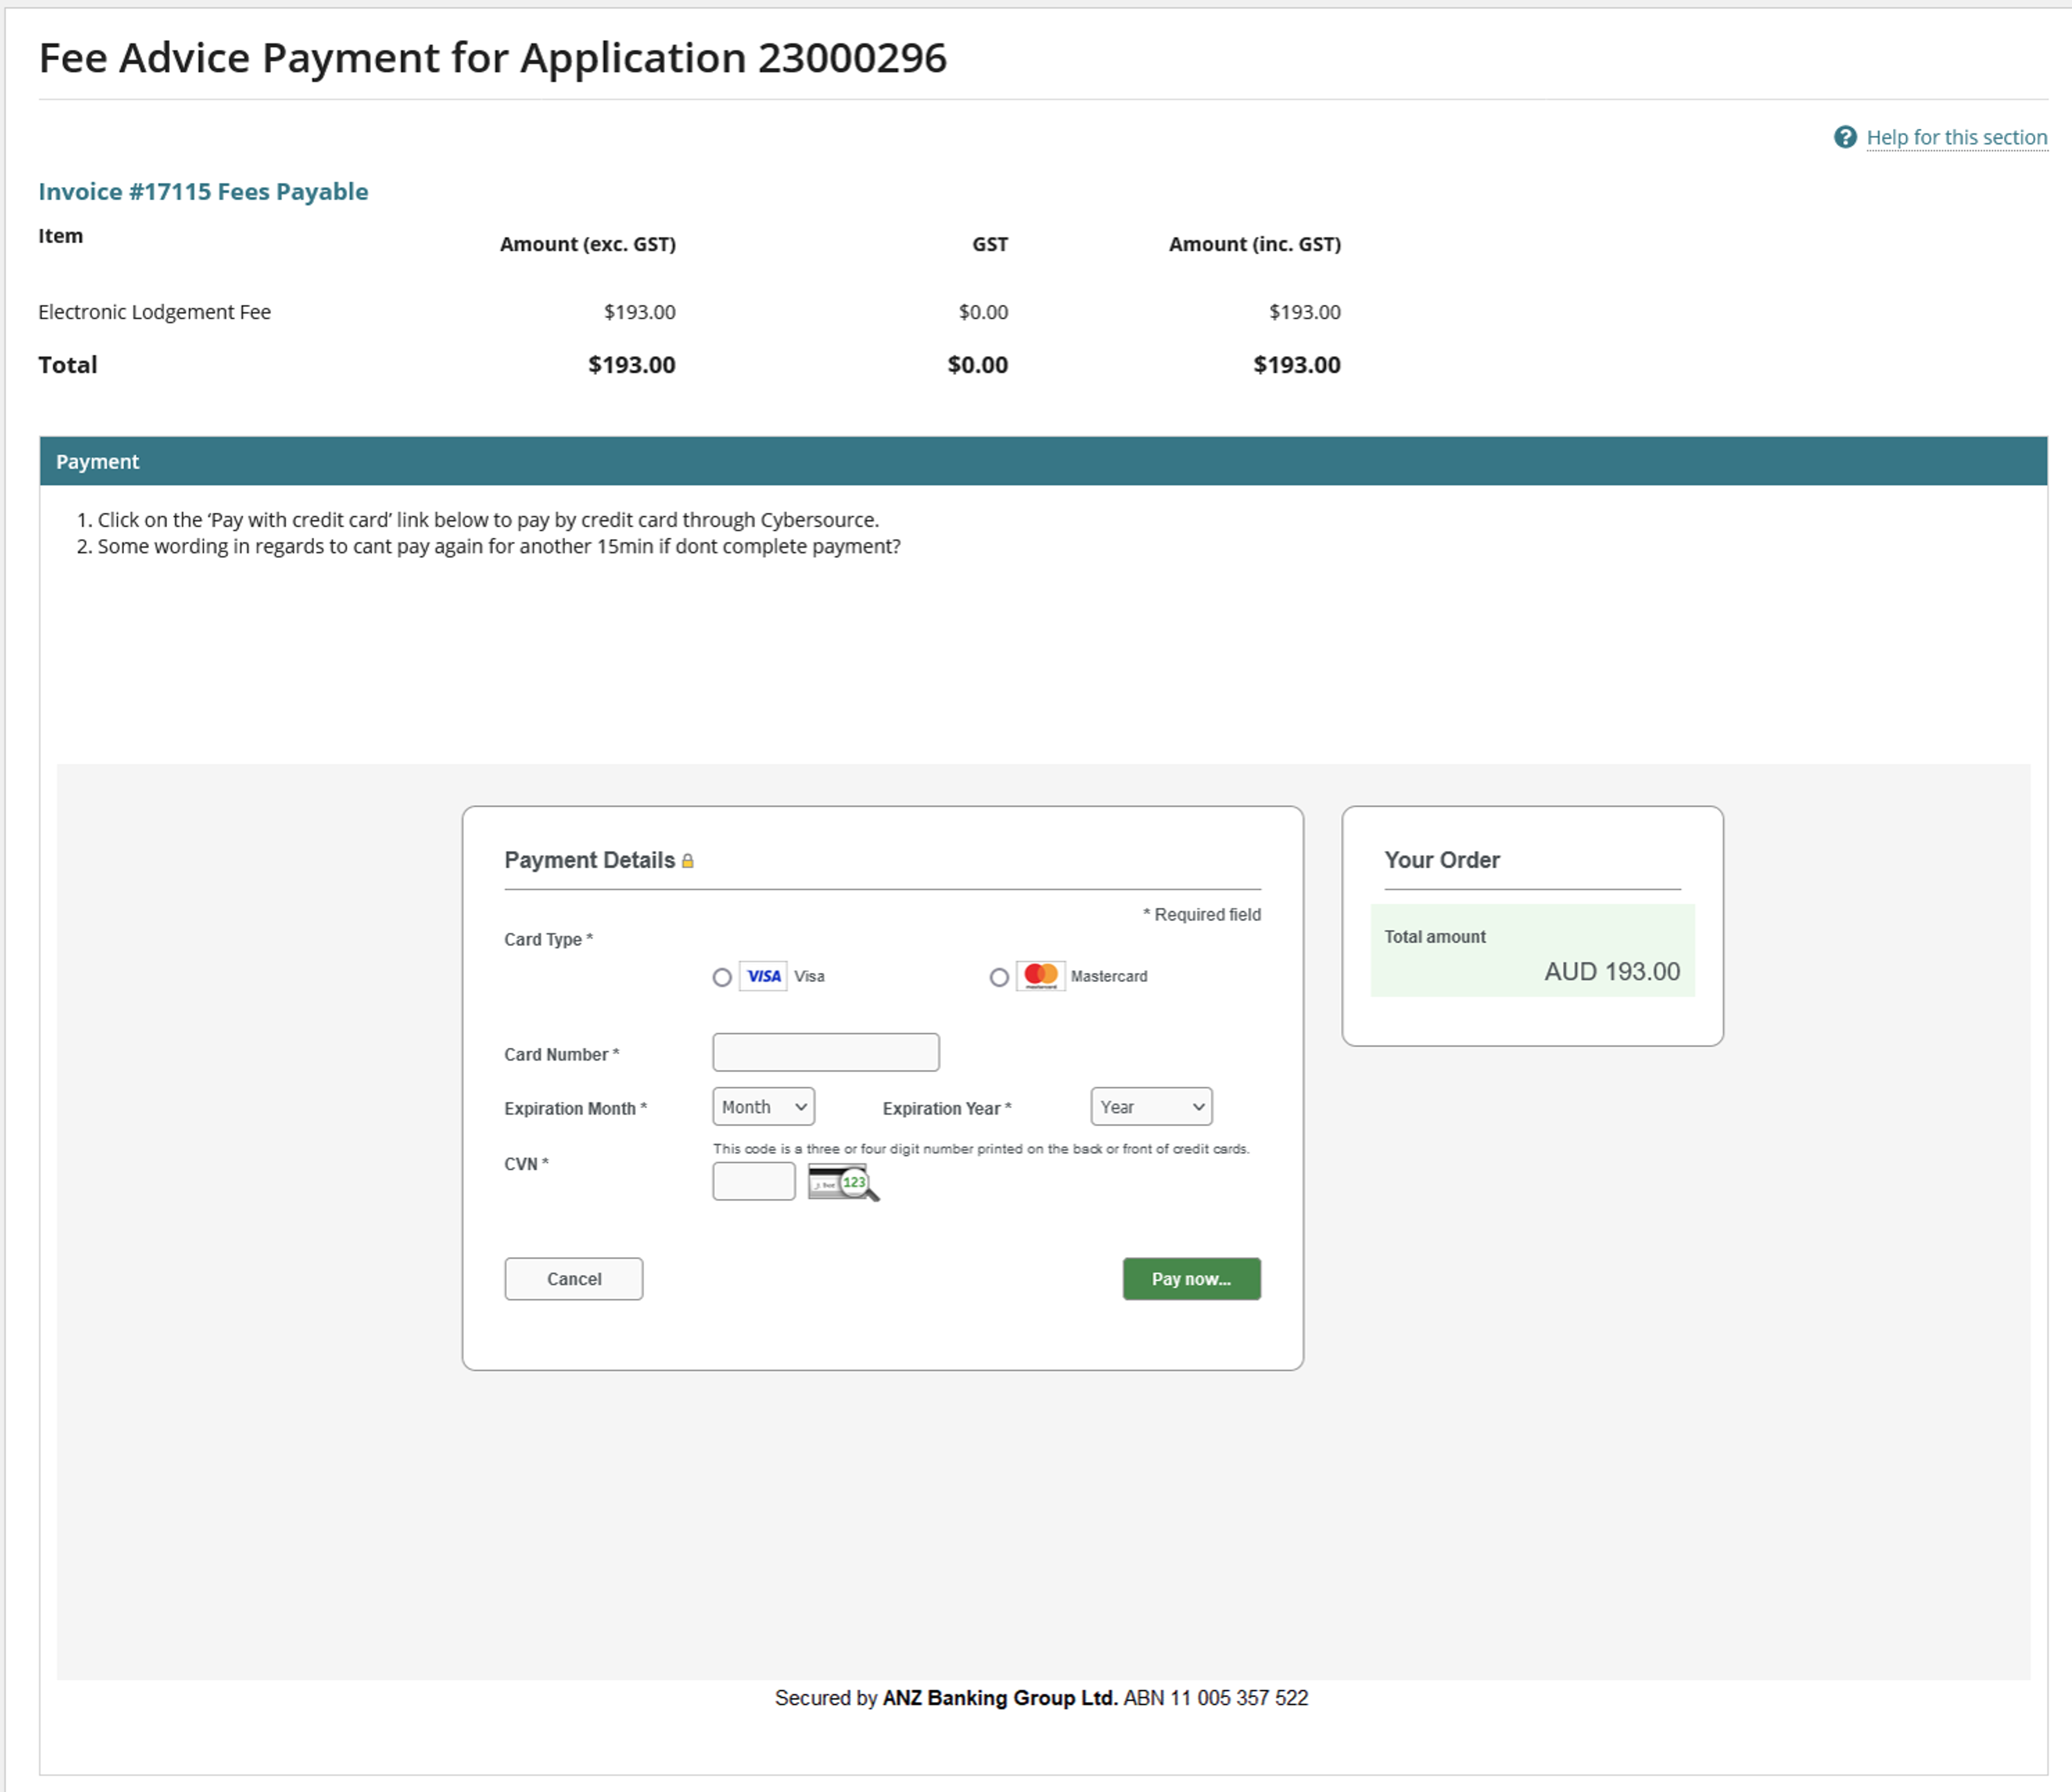This screenshot has width=2072, height=1792.
Task: Click 'Secured by ANZ Banking Group Ltd.' text
Action: [945, 1698]
